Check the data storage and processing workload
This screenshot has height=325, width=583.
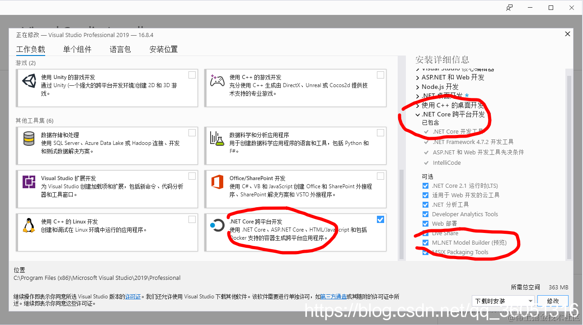click(192, 133)
